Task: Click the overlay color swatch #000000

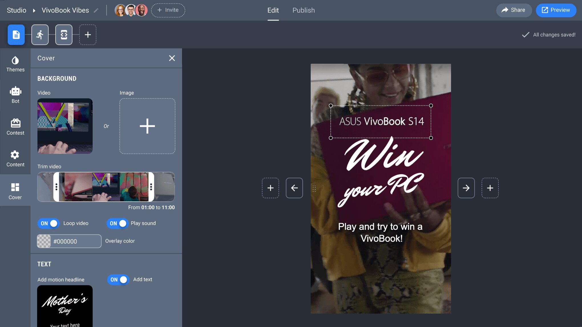Action: click(x=44, y=241)
